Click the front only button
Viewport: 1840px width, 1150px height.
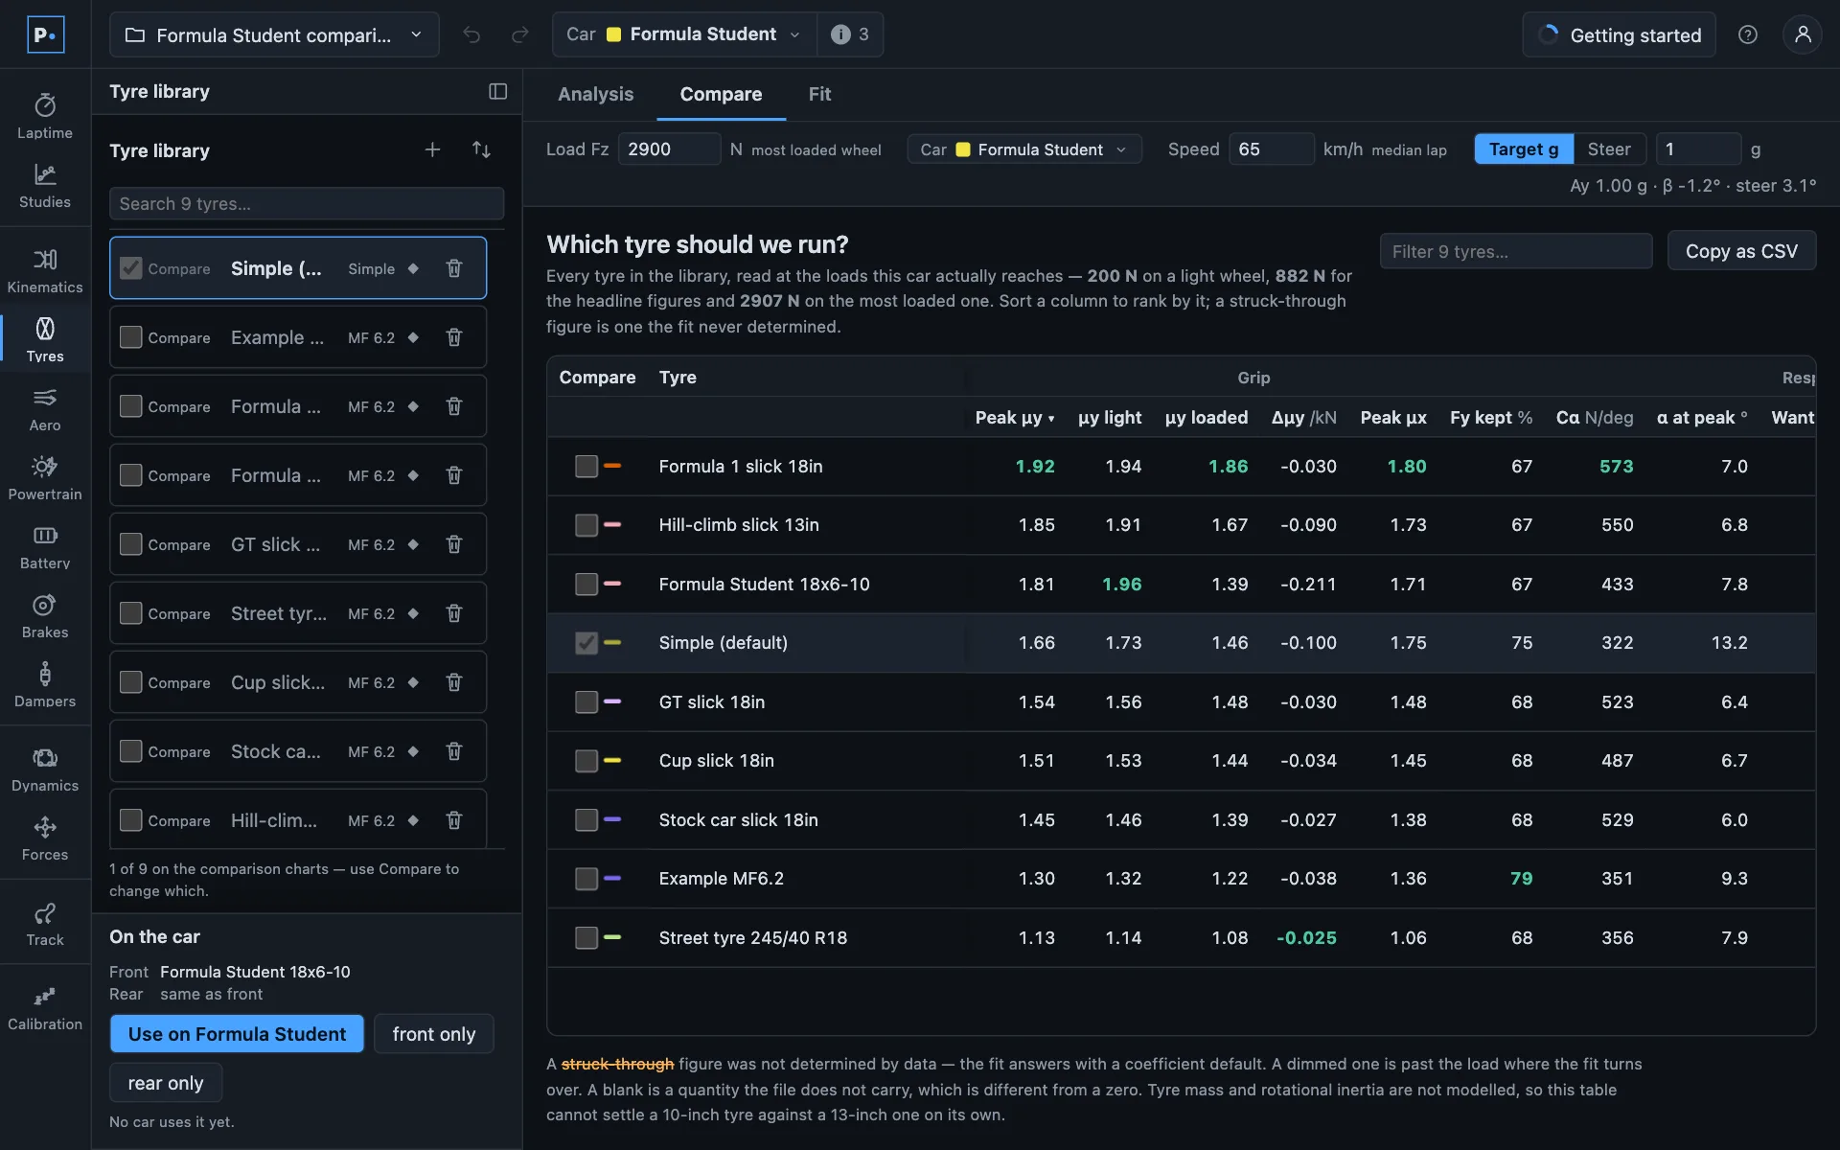coord(433,1034)
